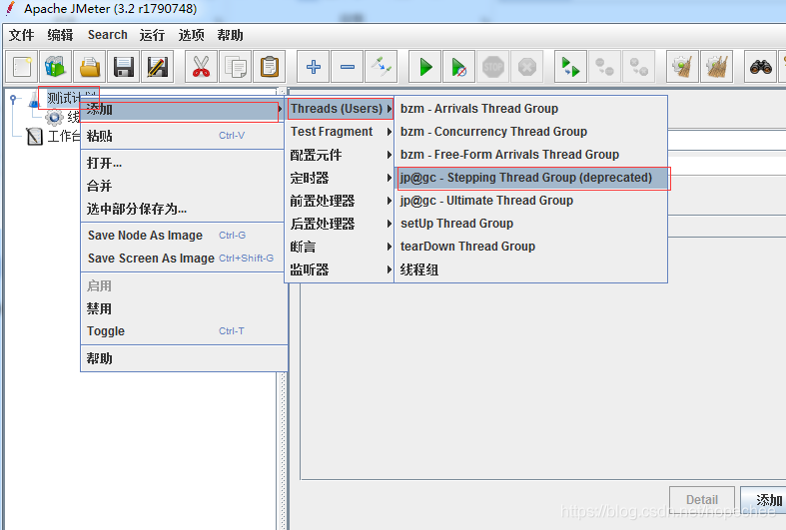Choose Save Screen As Image
Viewport: 786px width, 530px height.
click(182, 259)
